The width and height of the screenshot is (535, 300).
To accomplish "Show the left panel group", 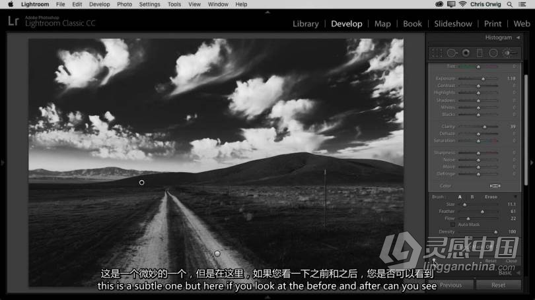I will tap(3, 163).
